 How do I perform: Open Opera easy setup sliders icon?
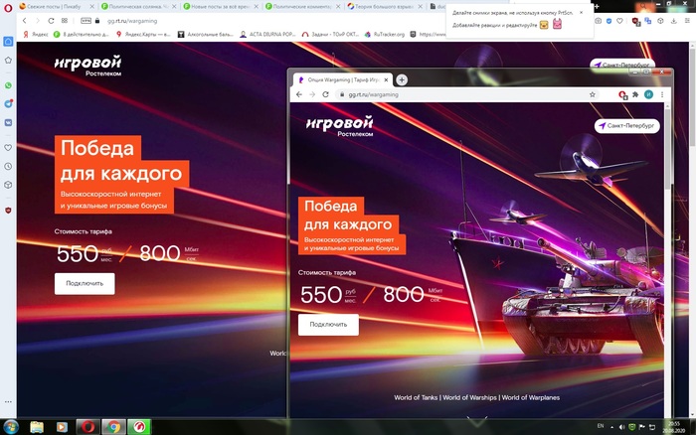pos(686,21)
